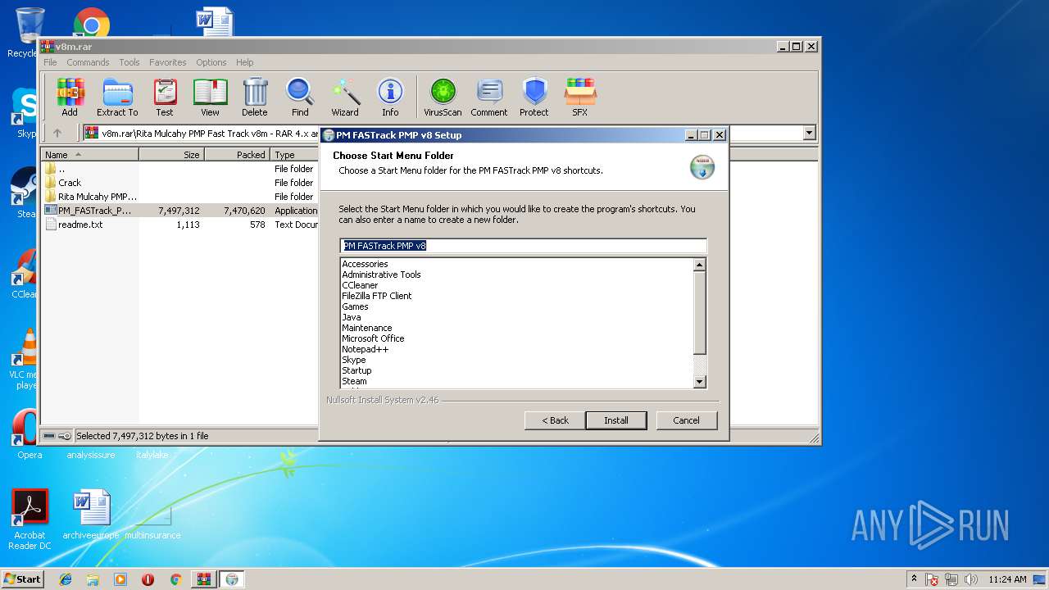Select Java in the folder list
The height and width of the screenshot is (590, 1049).
[x=351, y=317]
